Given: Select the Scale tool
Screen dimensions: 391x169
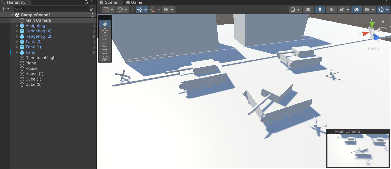Looking at the screenshot, I should pyautogui.click(x=105, y=44).
